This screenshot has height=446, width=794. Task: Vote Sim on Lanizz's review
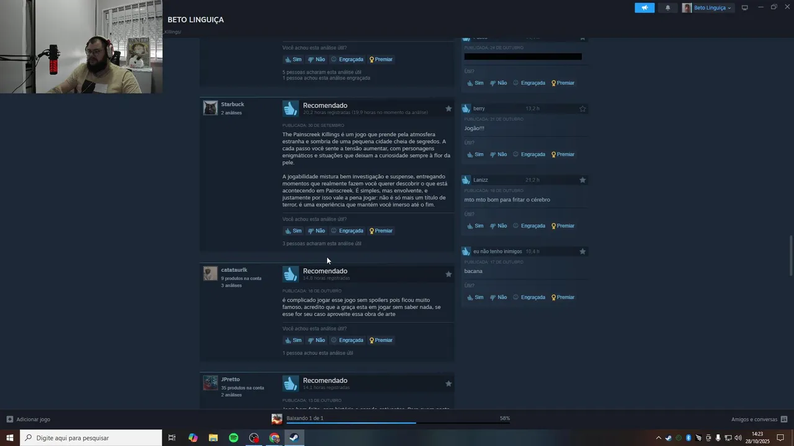[x=475, y=226]
